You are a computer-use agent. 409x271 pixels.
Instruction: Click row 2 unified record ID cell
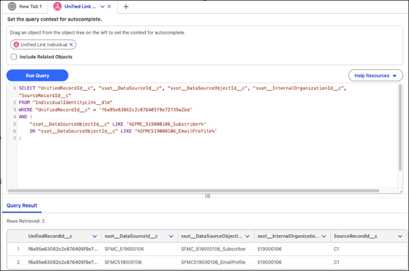[63, 262]
